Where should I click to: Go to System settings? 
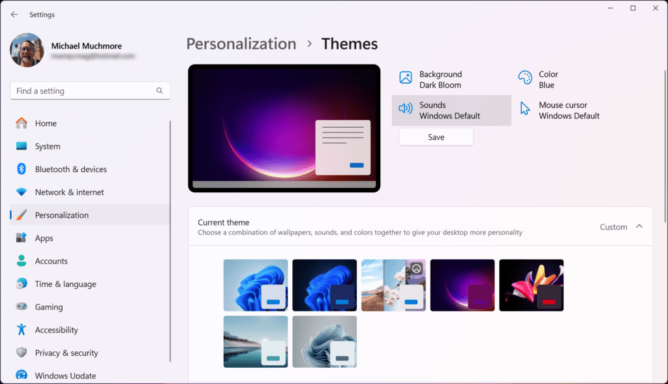click(x=90, y=146)
